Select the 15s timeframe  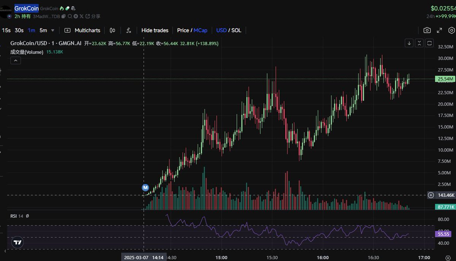[6, 30]
